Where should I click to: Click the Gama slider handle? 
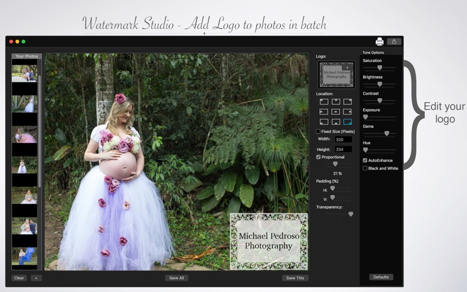(386, 134)
